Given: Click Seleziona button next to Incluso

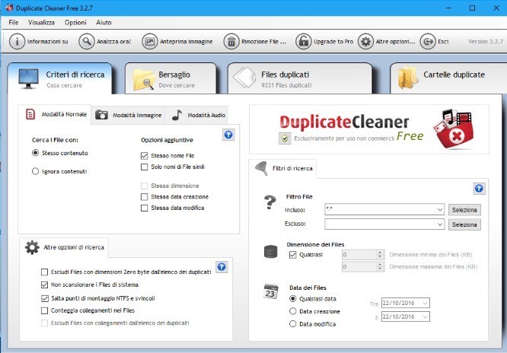Looking at the screenshot, I should 464,210.
